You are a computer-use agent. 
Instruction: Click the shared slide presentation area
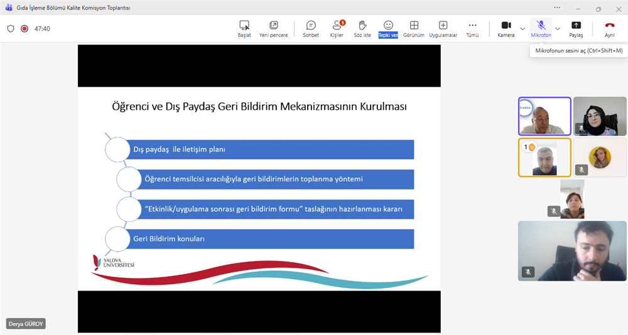259,188
